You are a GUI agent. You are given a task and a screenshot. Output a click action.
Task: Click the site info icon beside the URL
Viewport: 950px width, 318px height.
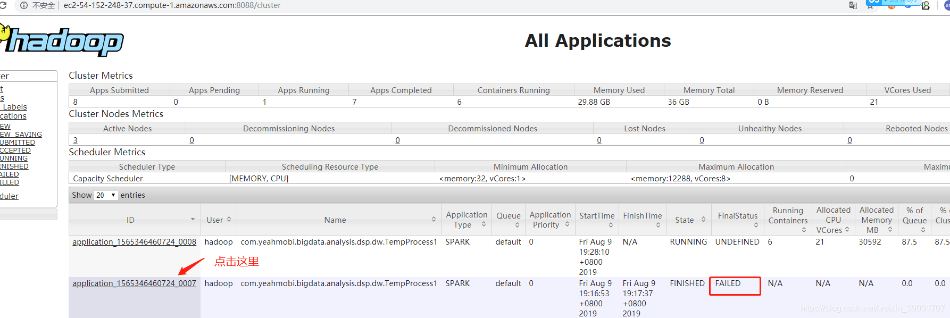tap(24, 5)
